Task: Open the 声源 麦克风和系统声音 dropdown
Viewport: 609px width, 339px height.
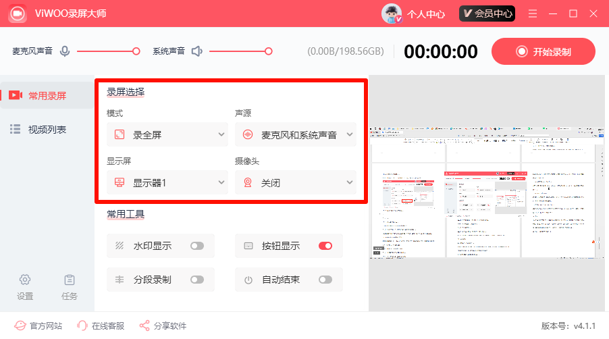Action: [296, 135]
